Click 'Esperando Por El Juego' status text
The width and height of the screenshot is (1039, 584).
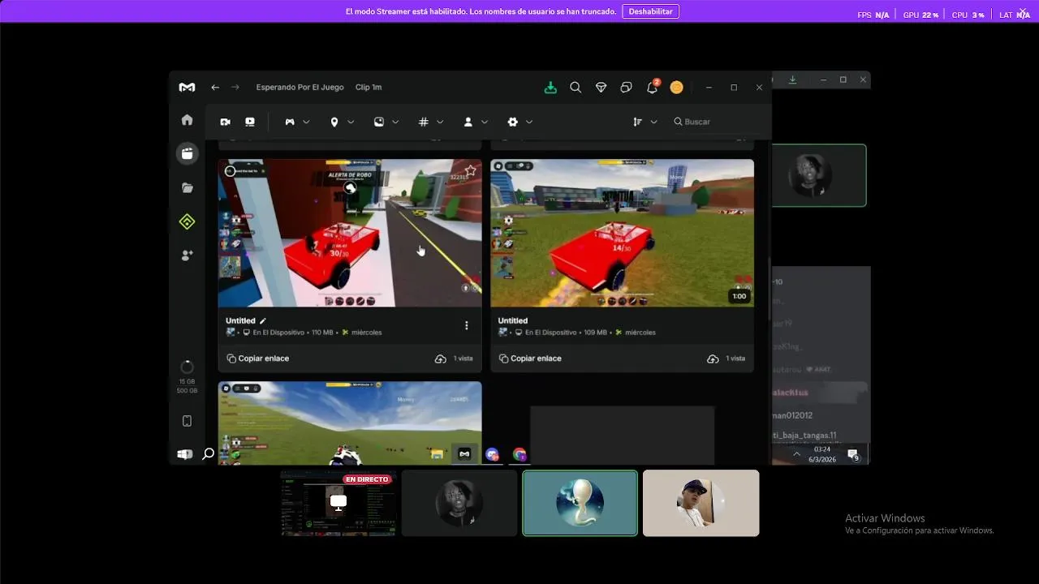click(x=300, y=88)
